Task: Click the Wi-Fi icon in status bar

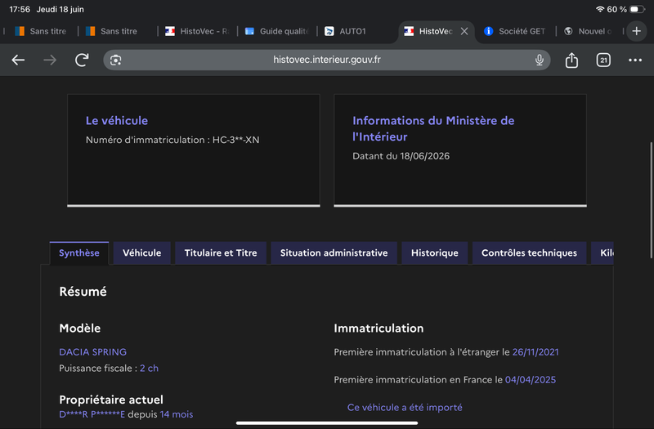Action: (600, 9)
